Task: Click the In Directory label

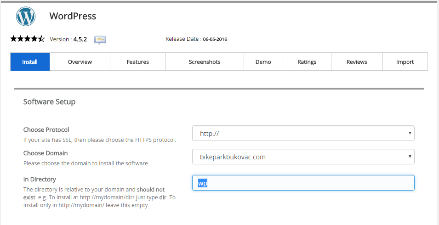Action: tap(40, 179)
